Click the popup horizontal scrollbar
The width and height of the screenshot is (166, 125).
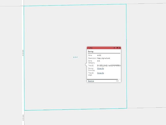pos(102,79)
